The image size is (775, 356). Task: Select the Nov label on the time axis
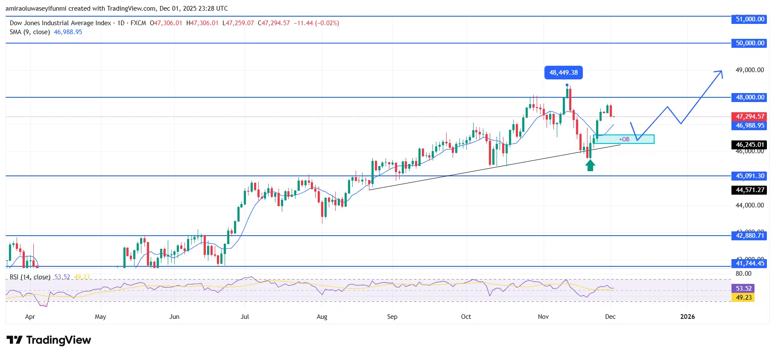[543, 317]
